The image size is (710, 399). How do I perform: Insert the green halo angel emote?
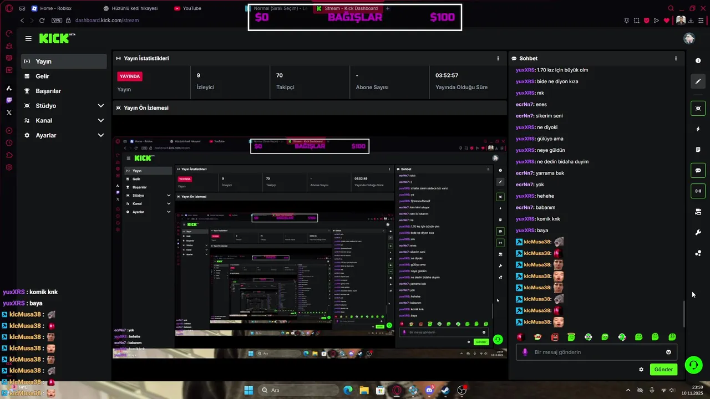click(x=571, y=337)
